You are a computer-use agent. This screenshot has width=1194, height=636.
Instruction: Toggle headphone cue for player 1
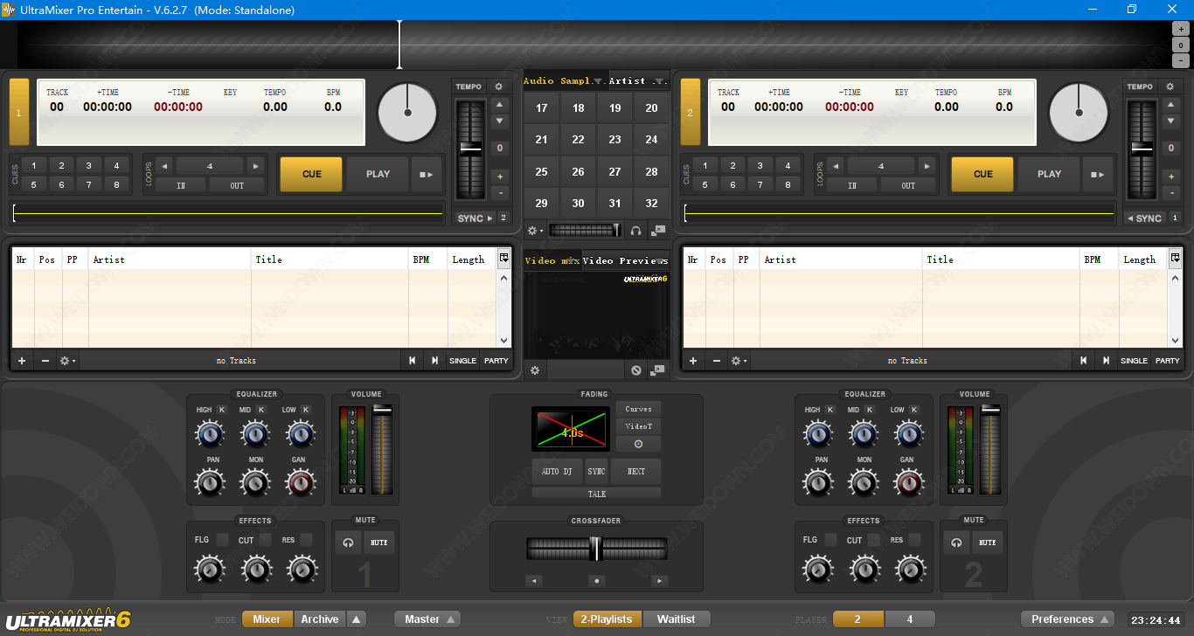[x=348, y=543]
